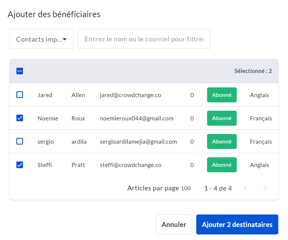Image resolution: width=288 pixels, height=240 pixels.
Task: Select the sergio ardila row checkbox
Action: pos(20,142)
